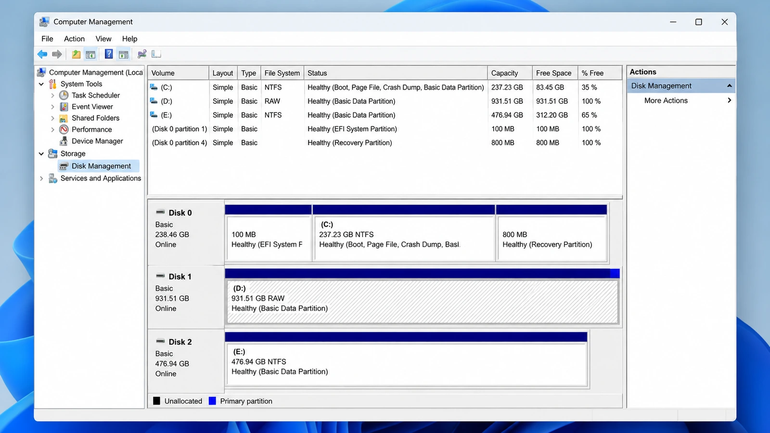770x433 pixels.
Task: Open the Action menu
Action: pyautogui.click(x=74, y=39)
